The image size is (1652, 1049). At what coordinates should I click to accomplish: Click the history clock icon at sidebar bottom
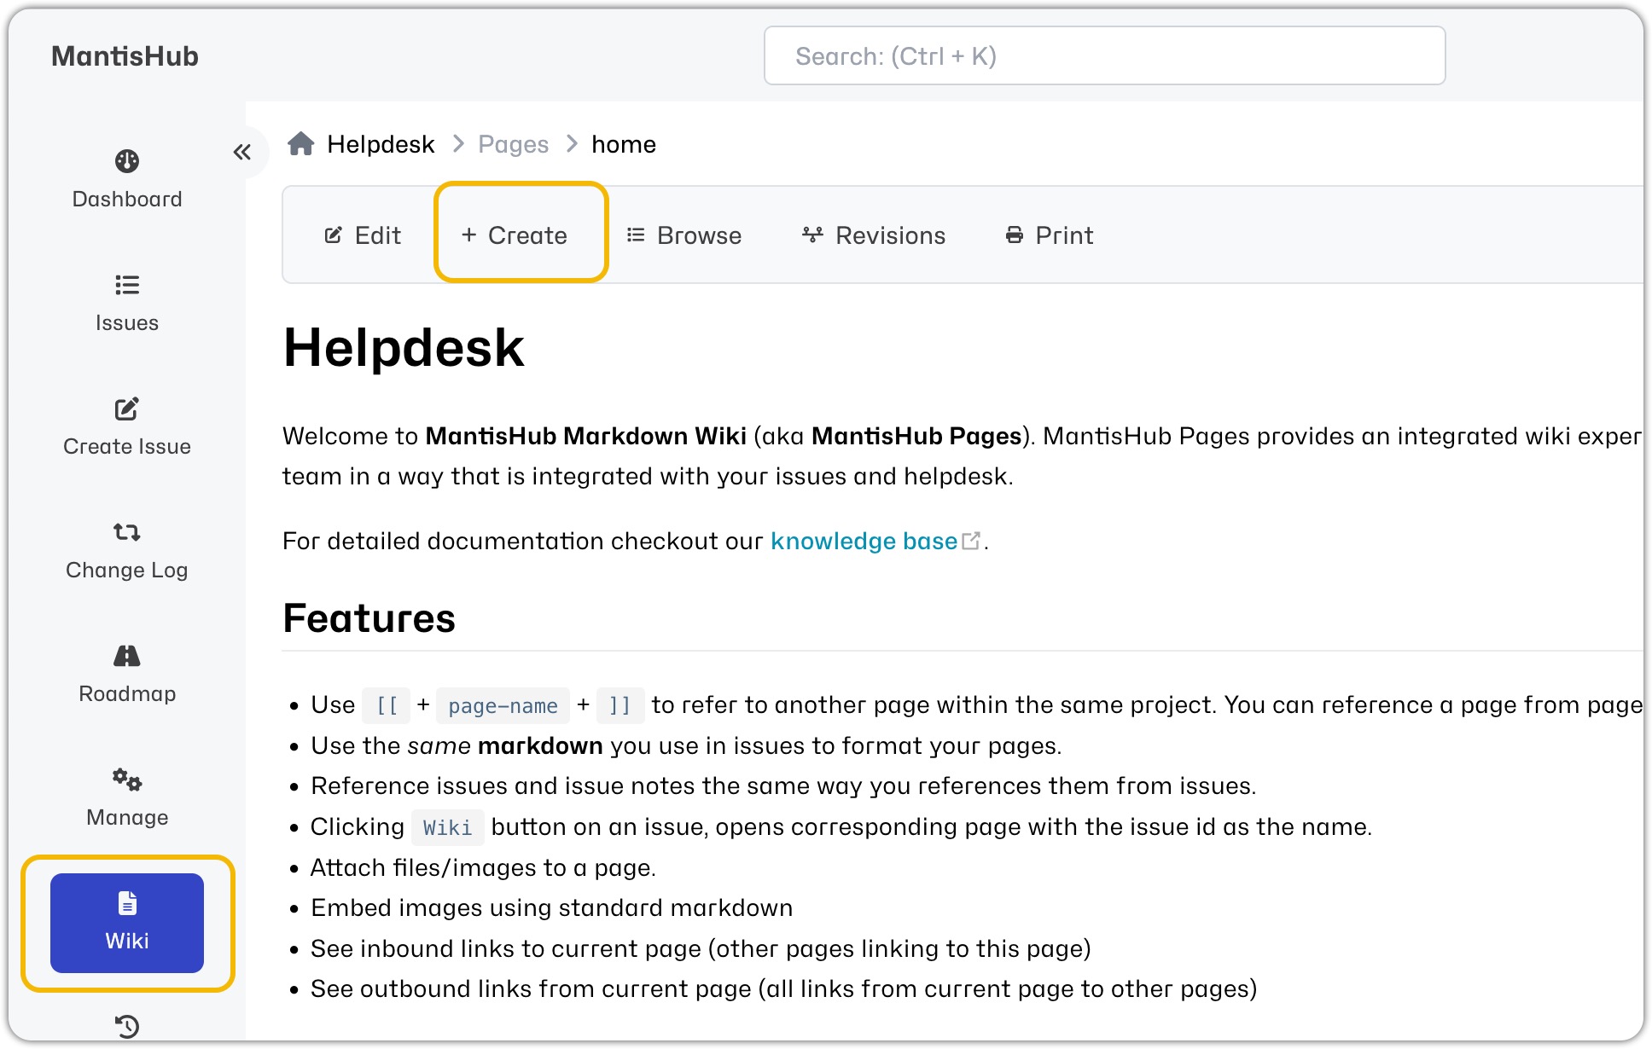[x=127, y=1026]
